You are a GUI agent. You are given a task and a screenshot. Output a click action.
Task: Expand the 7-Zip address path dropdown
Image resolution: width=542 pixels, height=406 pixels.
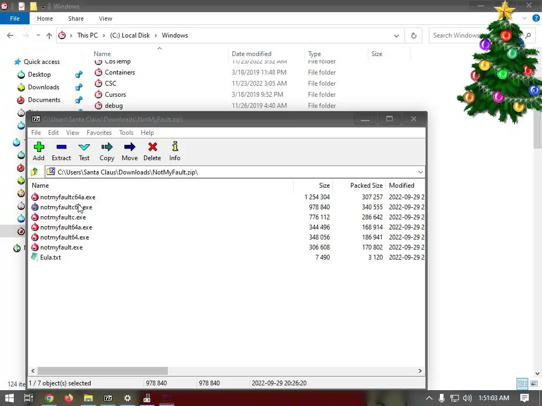420,172
